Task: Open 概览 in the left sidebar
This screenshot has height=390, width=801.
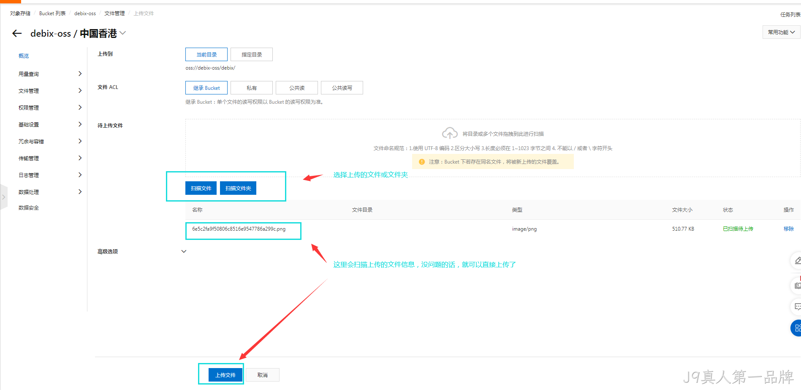Action: click(x=24, y=56)
